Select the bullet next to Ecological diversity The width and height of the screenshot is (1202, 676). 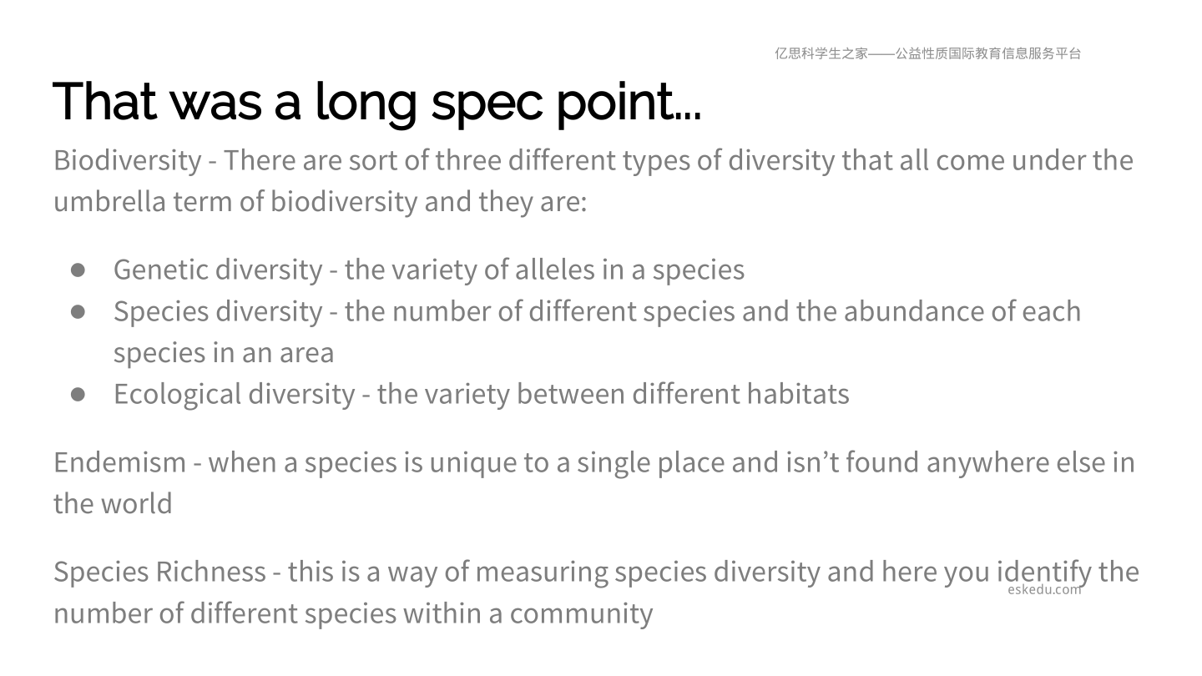click(78, 394)
